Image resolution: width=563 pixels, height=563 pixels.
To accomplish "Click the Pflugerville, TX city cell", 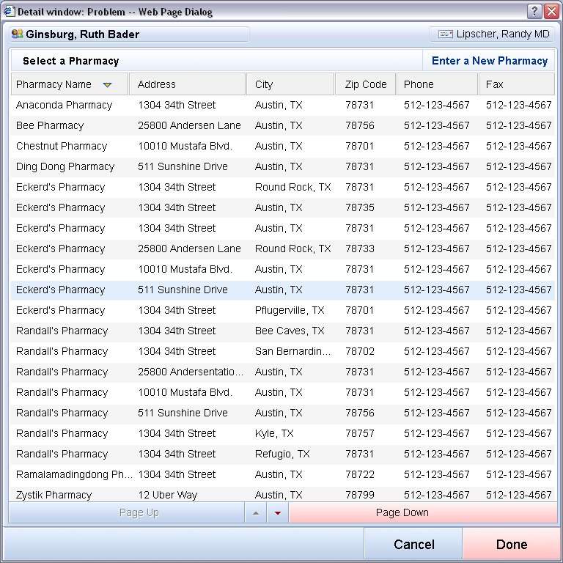I will pyautogui.click(x=290, y=310).
